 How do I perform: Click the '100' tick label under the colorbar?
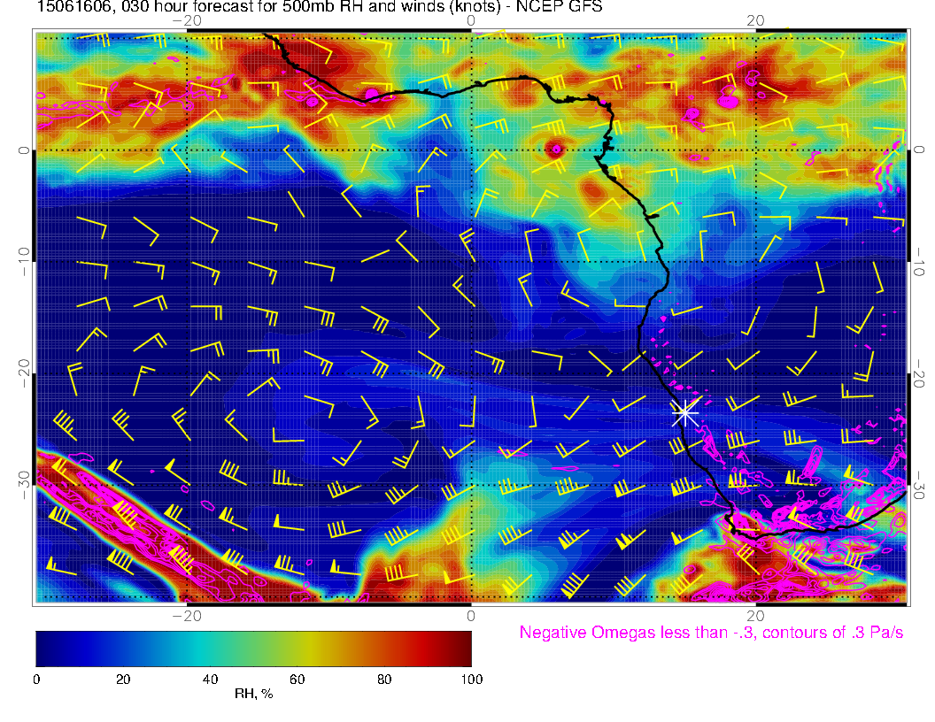[472, 680]
